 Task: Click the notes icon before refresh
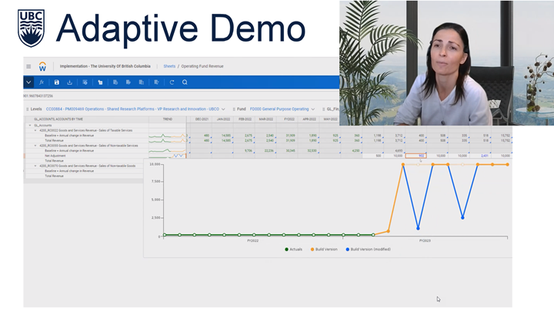coord(156,82)
